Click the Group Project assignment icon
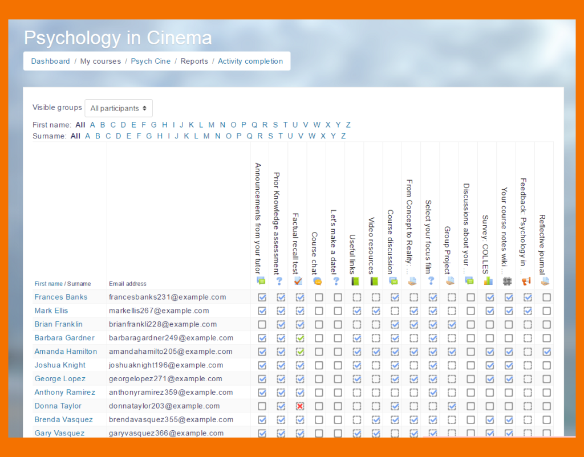 click(451, 281)
